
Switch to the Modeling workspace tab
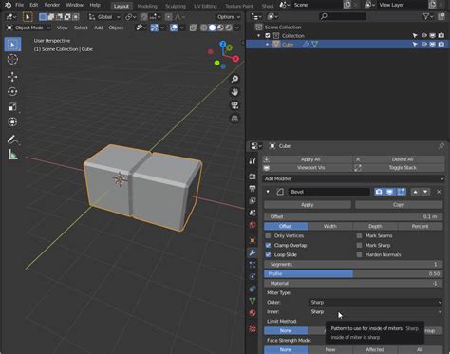coord(147,6)
